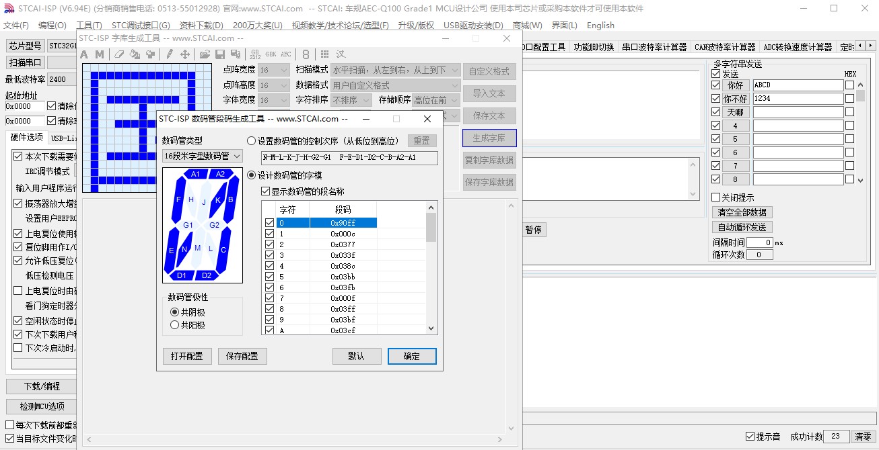Select the four-arrow move icon

pyautogui.click(x=185, y=54)
